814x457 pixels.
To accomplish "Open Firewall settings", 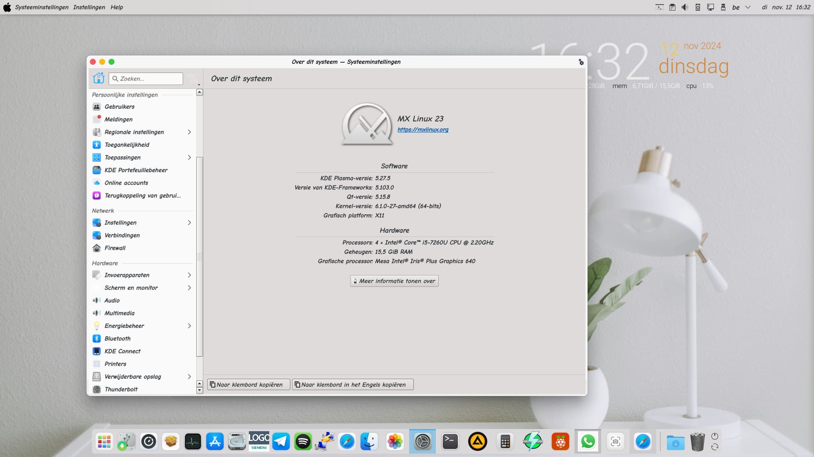I will click(142, 248).
